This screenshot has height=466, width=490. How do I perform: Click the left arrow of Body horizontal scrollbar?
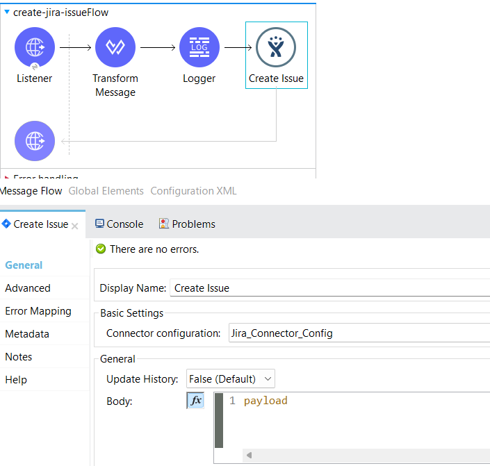(x=249, y=455)
